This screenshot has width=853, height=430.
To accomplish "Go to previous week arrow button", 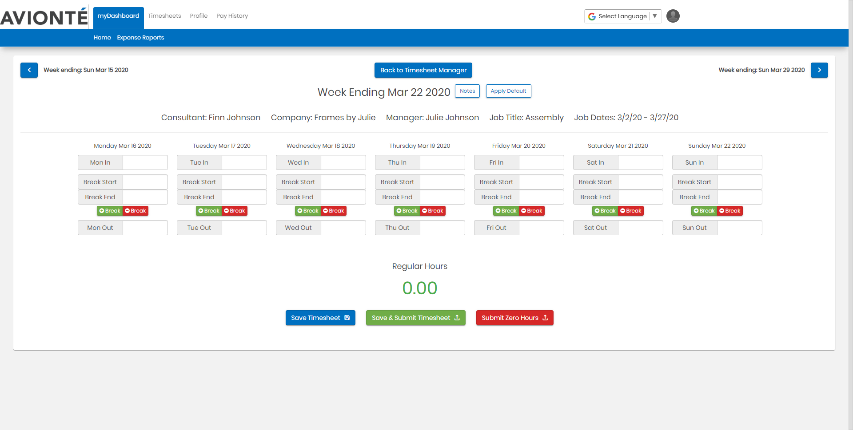I will coord(29,70).
